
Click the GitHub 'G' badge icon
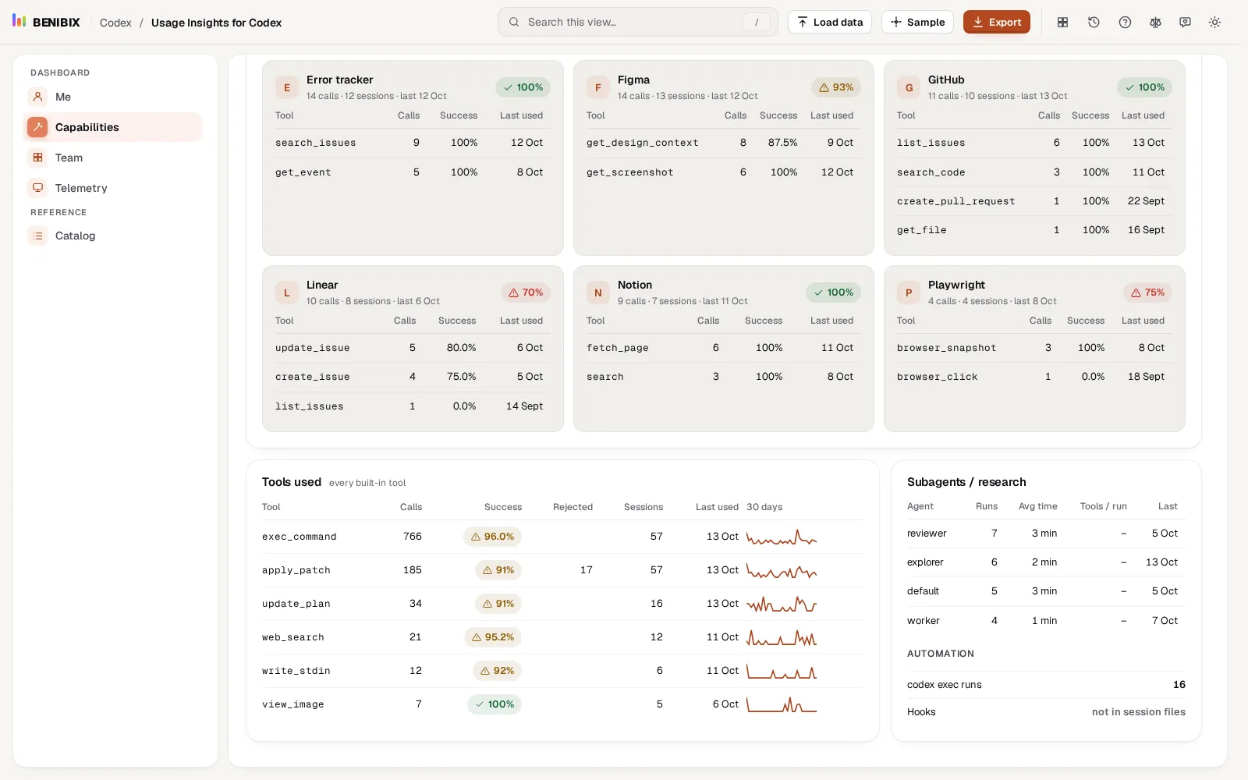tap(909, 87)
